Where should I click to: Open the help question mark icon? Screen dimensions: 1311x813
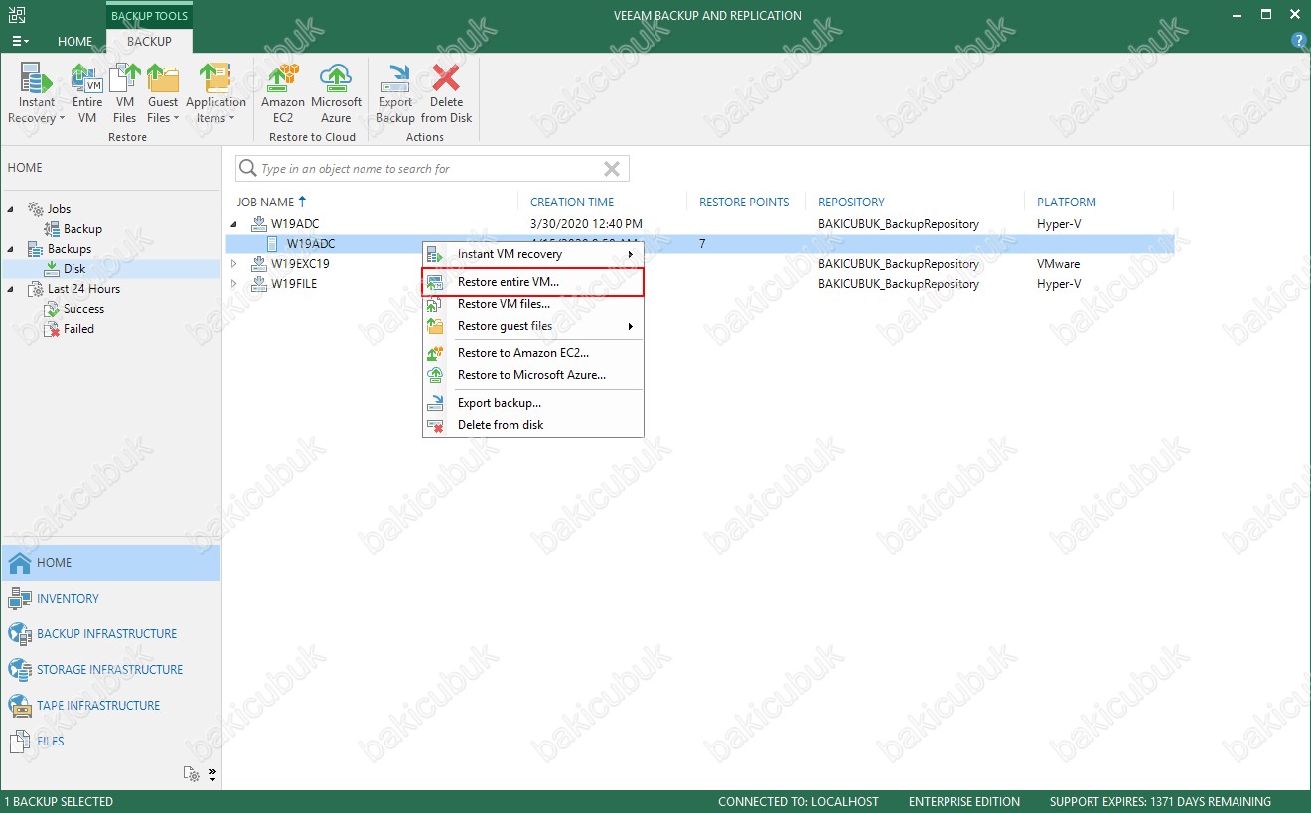1298,41
